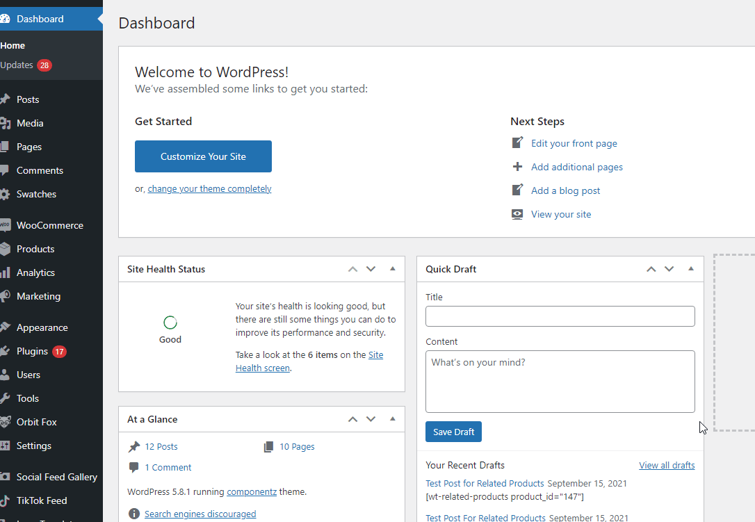The width and height of the screenshot is (755, 522).
Task: Click the Dashboard gauge icon in sidebar
Action: [x=5, y=19]
